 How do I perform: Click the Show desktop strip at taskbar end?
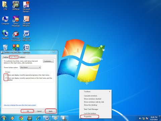pos(160,118)
